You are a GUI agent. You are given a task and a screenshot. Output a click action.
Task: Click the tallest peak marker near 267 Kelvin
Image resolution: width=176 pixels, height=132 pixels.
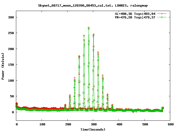tap(89, 28)
